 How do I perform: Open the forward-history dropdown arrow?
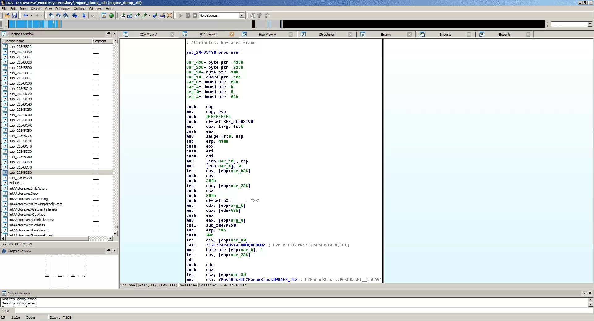(42, 15)
